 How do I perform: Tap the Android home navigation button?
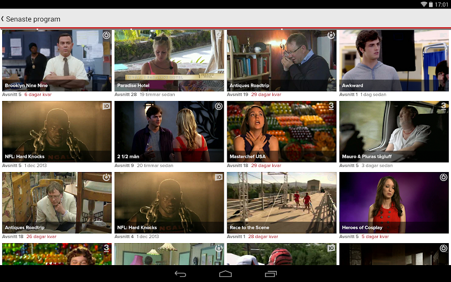(225, 274)
